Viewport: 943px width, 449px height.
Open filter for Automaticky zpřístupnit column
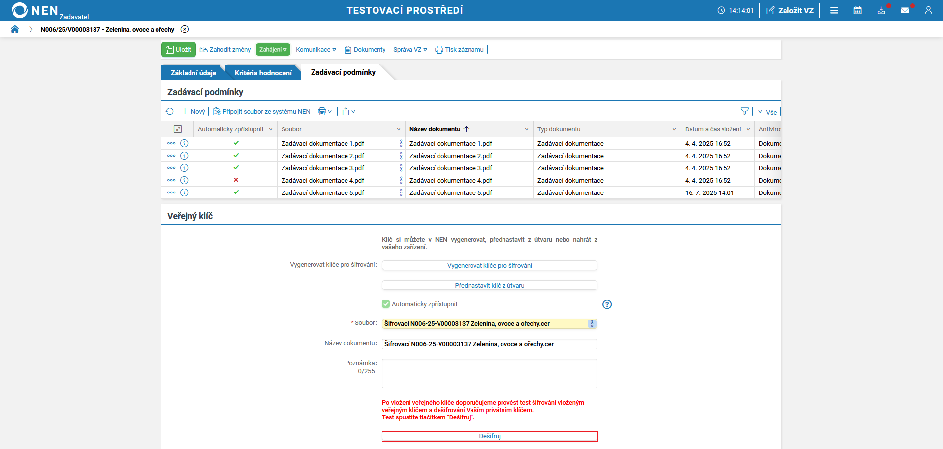point(271,129)
